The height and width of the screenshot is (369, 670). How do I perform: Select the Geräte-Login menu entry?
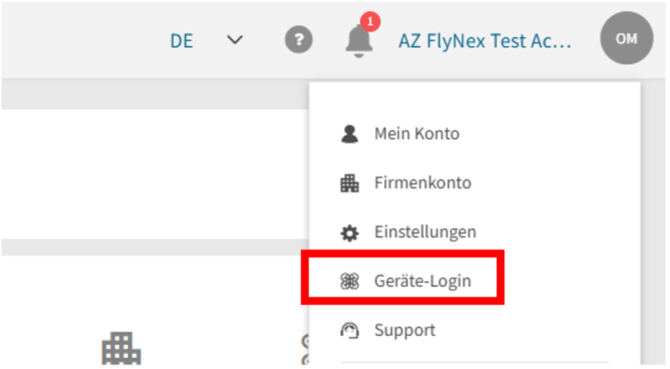pos(422,281)
